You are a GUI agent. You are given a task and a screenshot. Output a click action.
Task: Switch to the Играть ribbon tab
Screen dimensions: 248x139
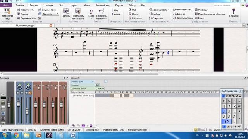click(x=74, y=5)
